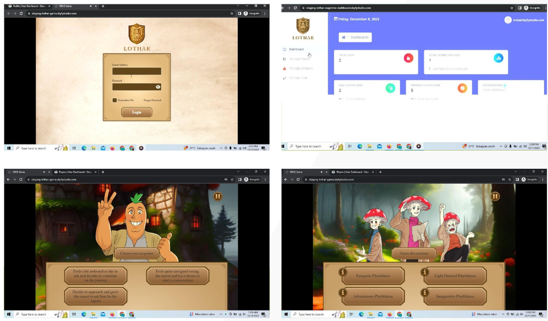This screenshot has height=321, width=548.
Task: Open Manage Code in the sidebar menu
Action: point(298,78)
